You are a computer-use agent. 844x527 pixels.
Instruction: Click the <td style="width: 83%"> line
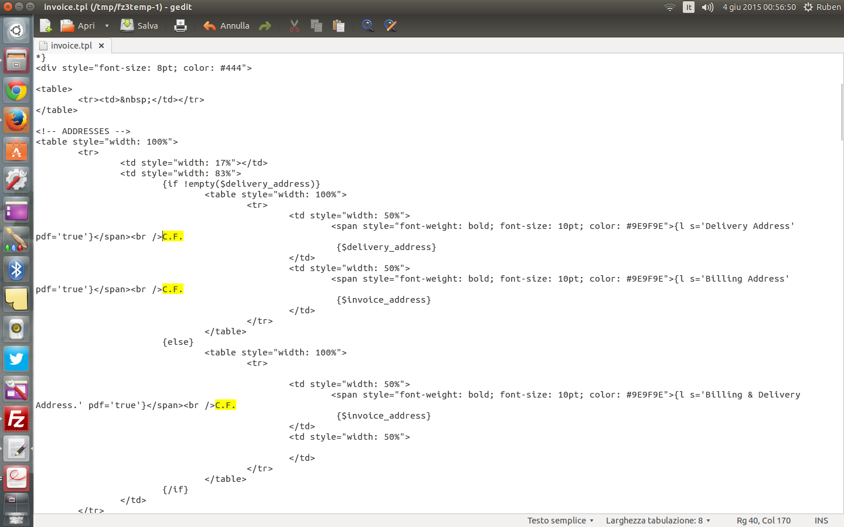(x=181, y=173)
